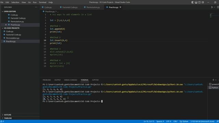219x123 pixels.
Task: Click line 6 lst.append(8) code
Action: (57, 29)
